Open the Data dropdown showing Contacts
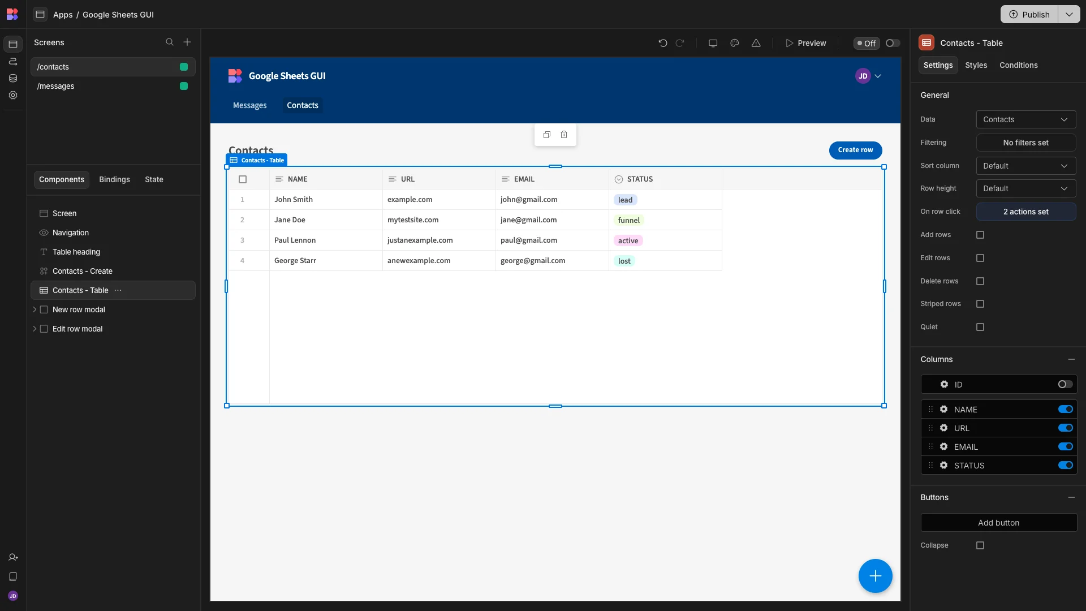The width and height of the screenshot is (1086, 611). (x=1026, y=119)
